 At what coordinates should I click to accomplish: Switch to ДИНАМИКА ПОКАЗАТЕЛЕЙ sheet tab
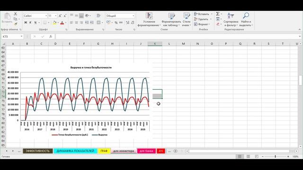[x=75, y=151]
